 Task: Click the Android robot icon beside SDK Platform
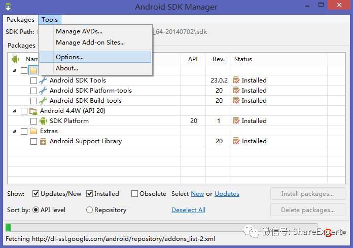(43, 120)
